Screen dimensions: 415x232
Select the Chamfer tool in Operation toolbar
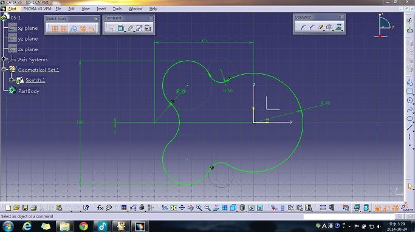point(312,27)
